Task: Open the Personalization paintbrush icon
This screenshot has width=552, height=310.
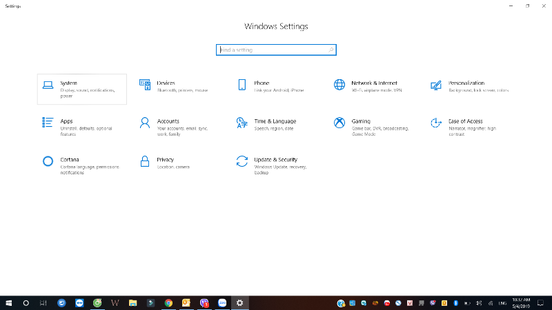Action: 436,85
